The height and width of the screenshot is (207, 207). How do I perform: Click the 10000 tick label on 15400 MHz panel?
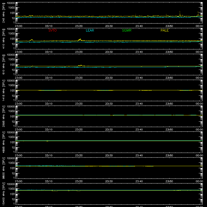click(11, 184)
